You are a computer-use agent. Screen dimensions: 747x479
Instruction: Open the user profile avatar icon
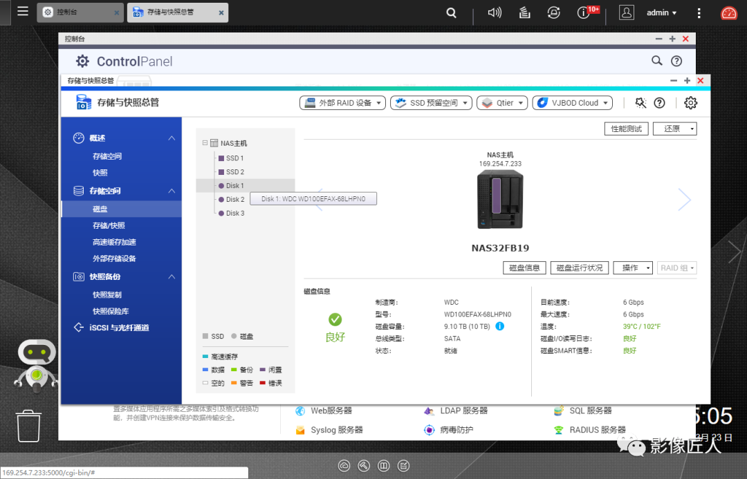point(626,12)
